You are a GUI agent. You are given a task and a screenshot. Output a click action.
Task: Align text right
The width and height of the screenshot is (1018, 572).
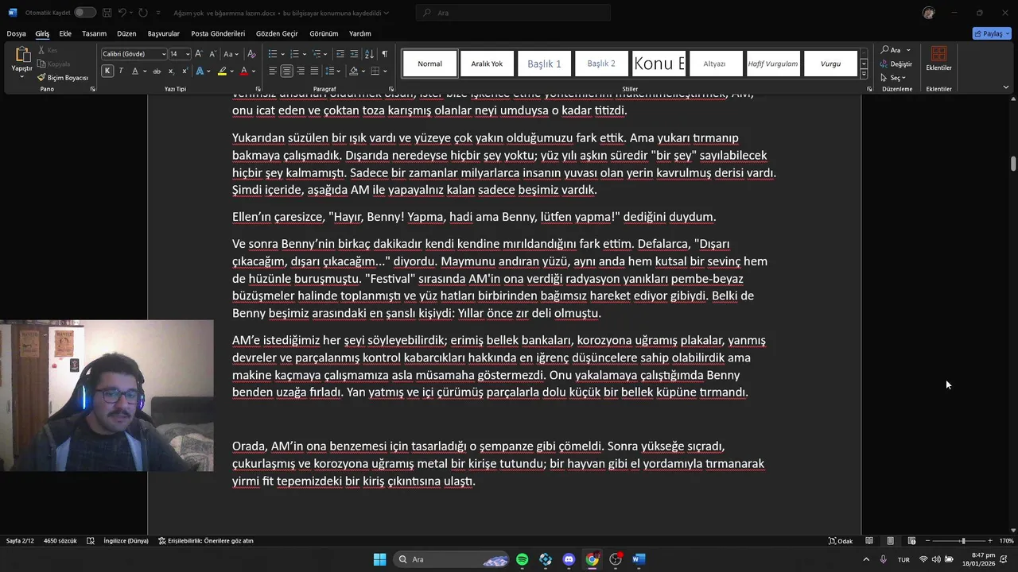pos(301,71)
